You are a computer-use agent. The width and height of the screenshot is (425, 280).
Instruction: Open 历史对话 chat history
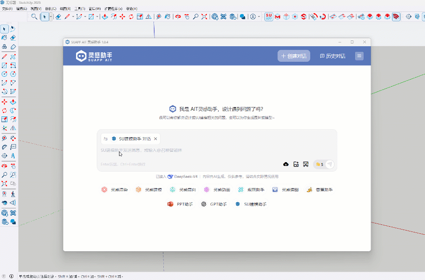pyautogui.click(x=332, y=56)
